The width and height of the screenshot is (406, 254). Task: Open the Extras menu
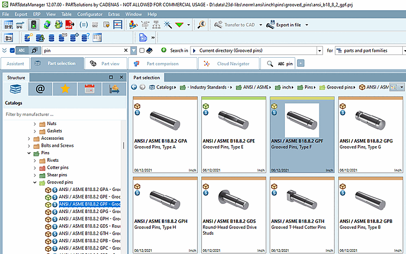(114, 14)
